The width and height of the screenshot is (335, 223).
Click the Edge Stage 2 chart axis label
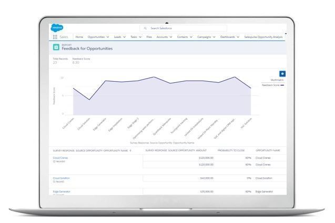pyautogui.click(x=133, y=123)
